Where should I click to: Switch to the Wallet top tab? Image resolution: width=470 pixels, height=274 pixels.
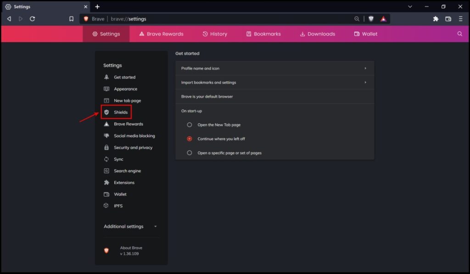[366, 34]
